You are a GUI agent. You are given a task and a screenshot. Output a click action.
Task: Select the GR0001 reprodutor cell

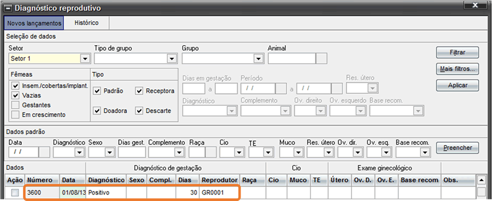[x=219, y=193]
